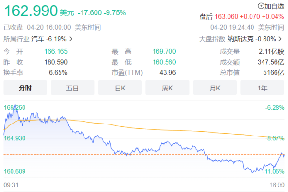The height and width of the screenshot is (192, 288).
Task: Open the 五日 chart tab
Action: point(72,88)
